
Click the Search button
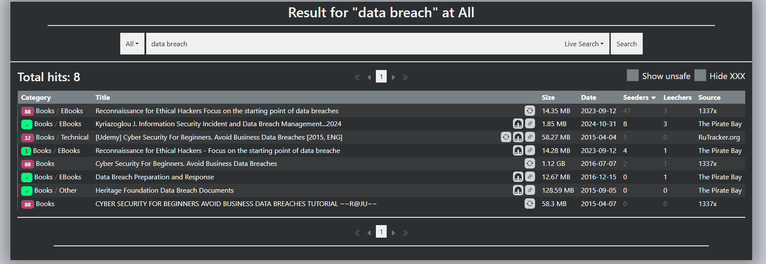click(626, 44)
